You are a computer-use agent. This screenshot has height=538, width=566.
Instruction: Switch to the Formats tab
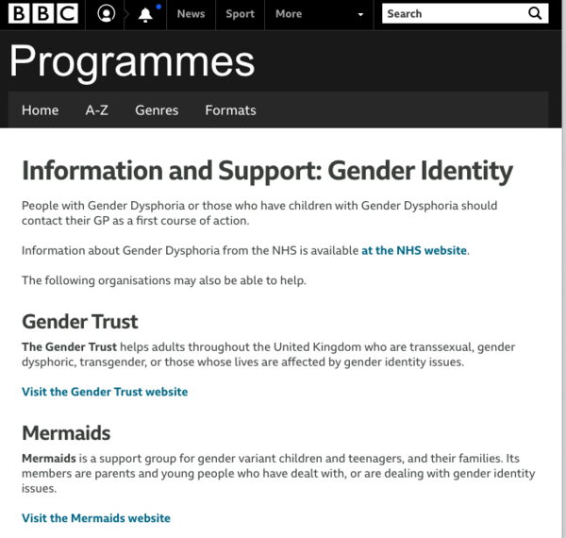point(230,110)
